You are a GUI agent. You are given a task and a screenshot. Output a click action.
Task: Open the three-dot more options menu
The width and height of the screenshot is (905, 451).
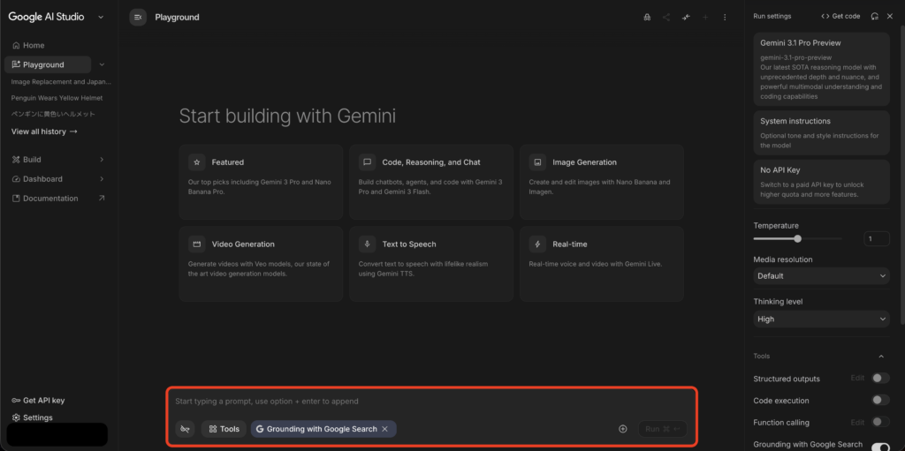[x=725, y=17]
